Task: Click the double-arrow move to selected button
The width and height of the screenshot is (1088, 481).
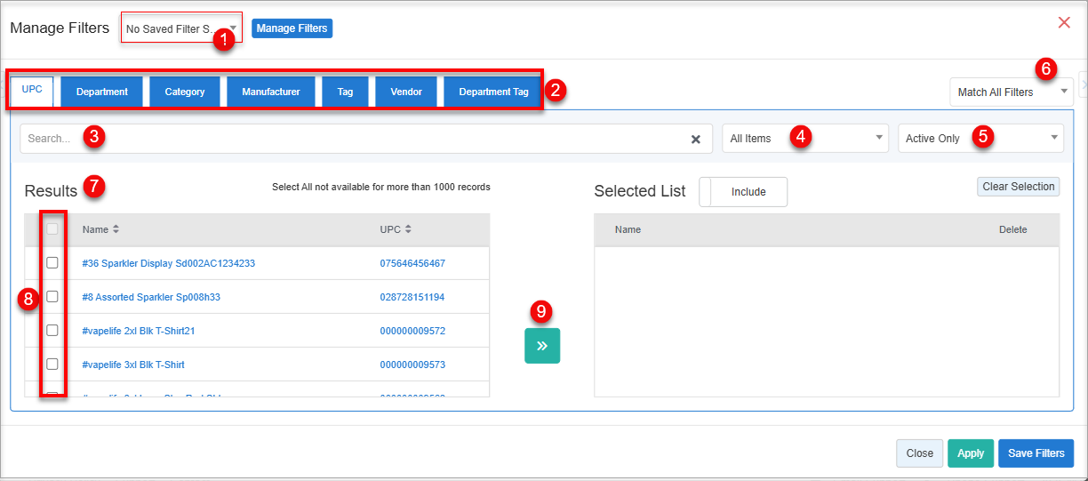Action: click(x=542, y=346)
